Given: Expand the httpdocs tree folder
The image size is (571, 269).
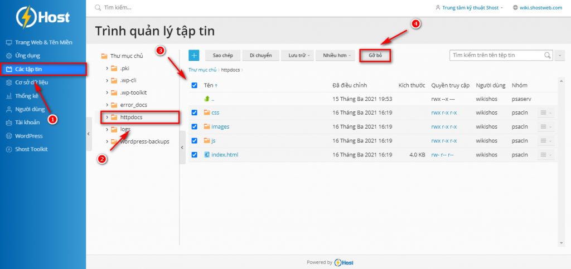Looking at the screenshot, I should pos(107,117).
